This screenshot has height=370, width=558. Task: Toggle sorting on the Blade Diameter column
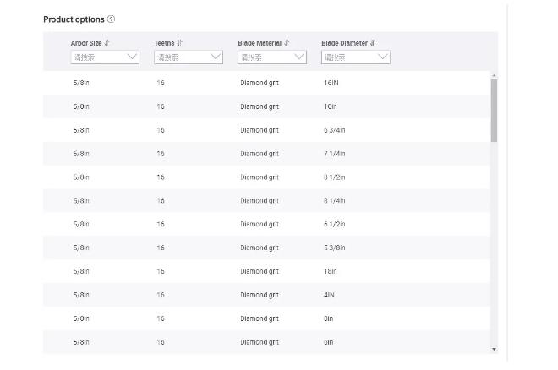point(373,43)
